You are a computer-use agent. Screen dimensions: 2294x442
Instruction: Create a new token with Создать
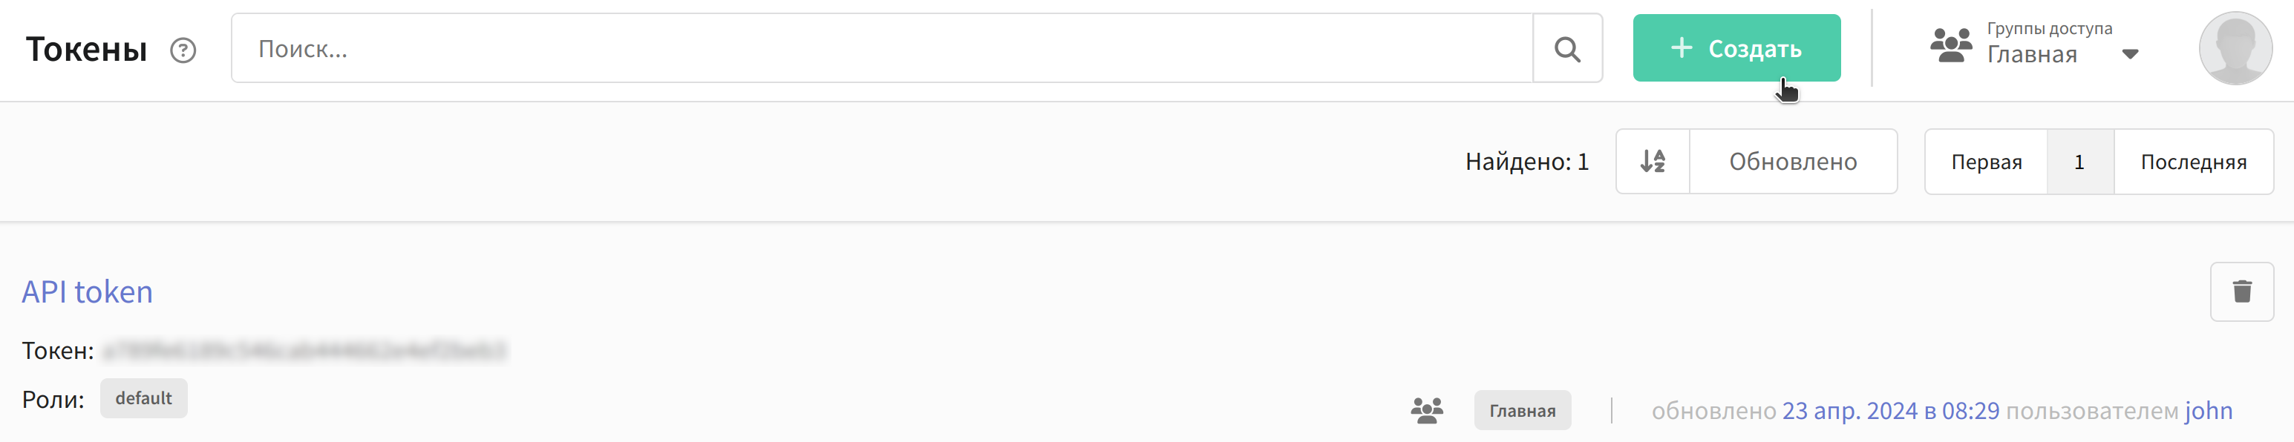(1736, 48)
